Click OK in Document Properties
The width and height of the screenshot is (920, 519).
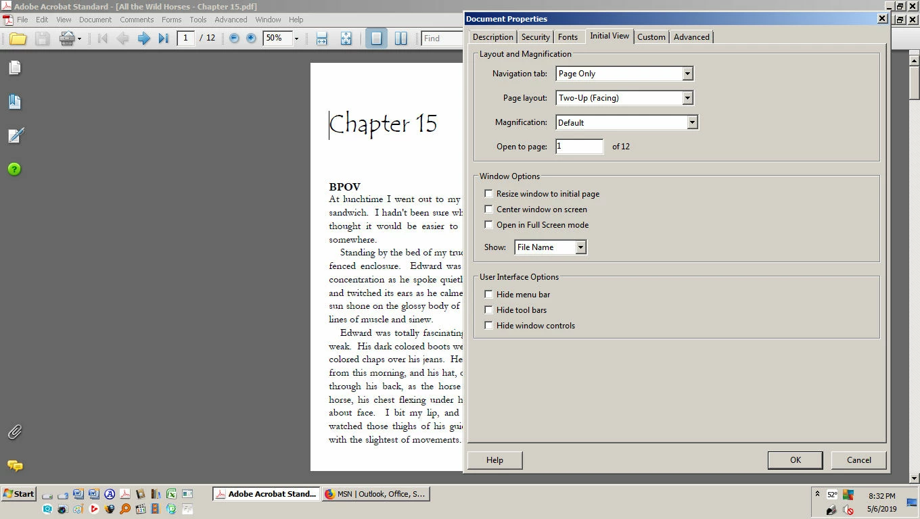pos(796,460)
